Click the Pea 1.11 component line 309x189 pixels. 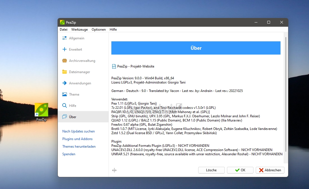coord(134,103)
